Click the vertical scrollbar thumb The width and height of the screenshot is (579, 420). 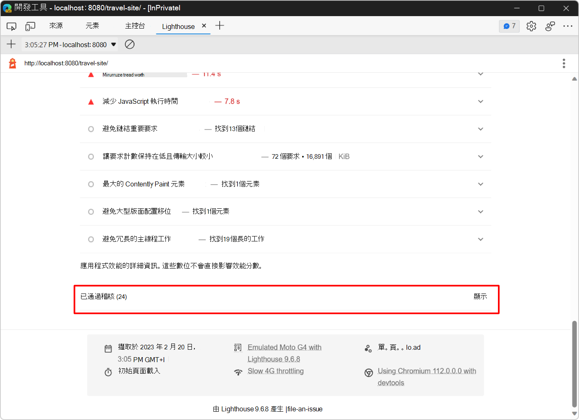pos(574,364)
